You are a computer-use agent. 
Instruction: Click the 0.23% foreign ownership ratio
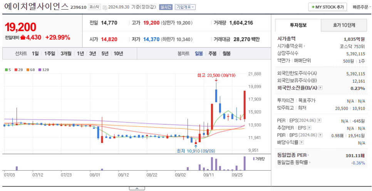click(x=358, y=88)
